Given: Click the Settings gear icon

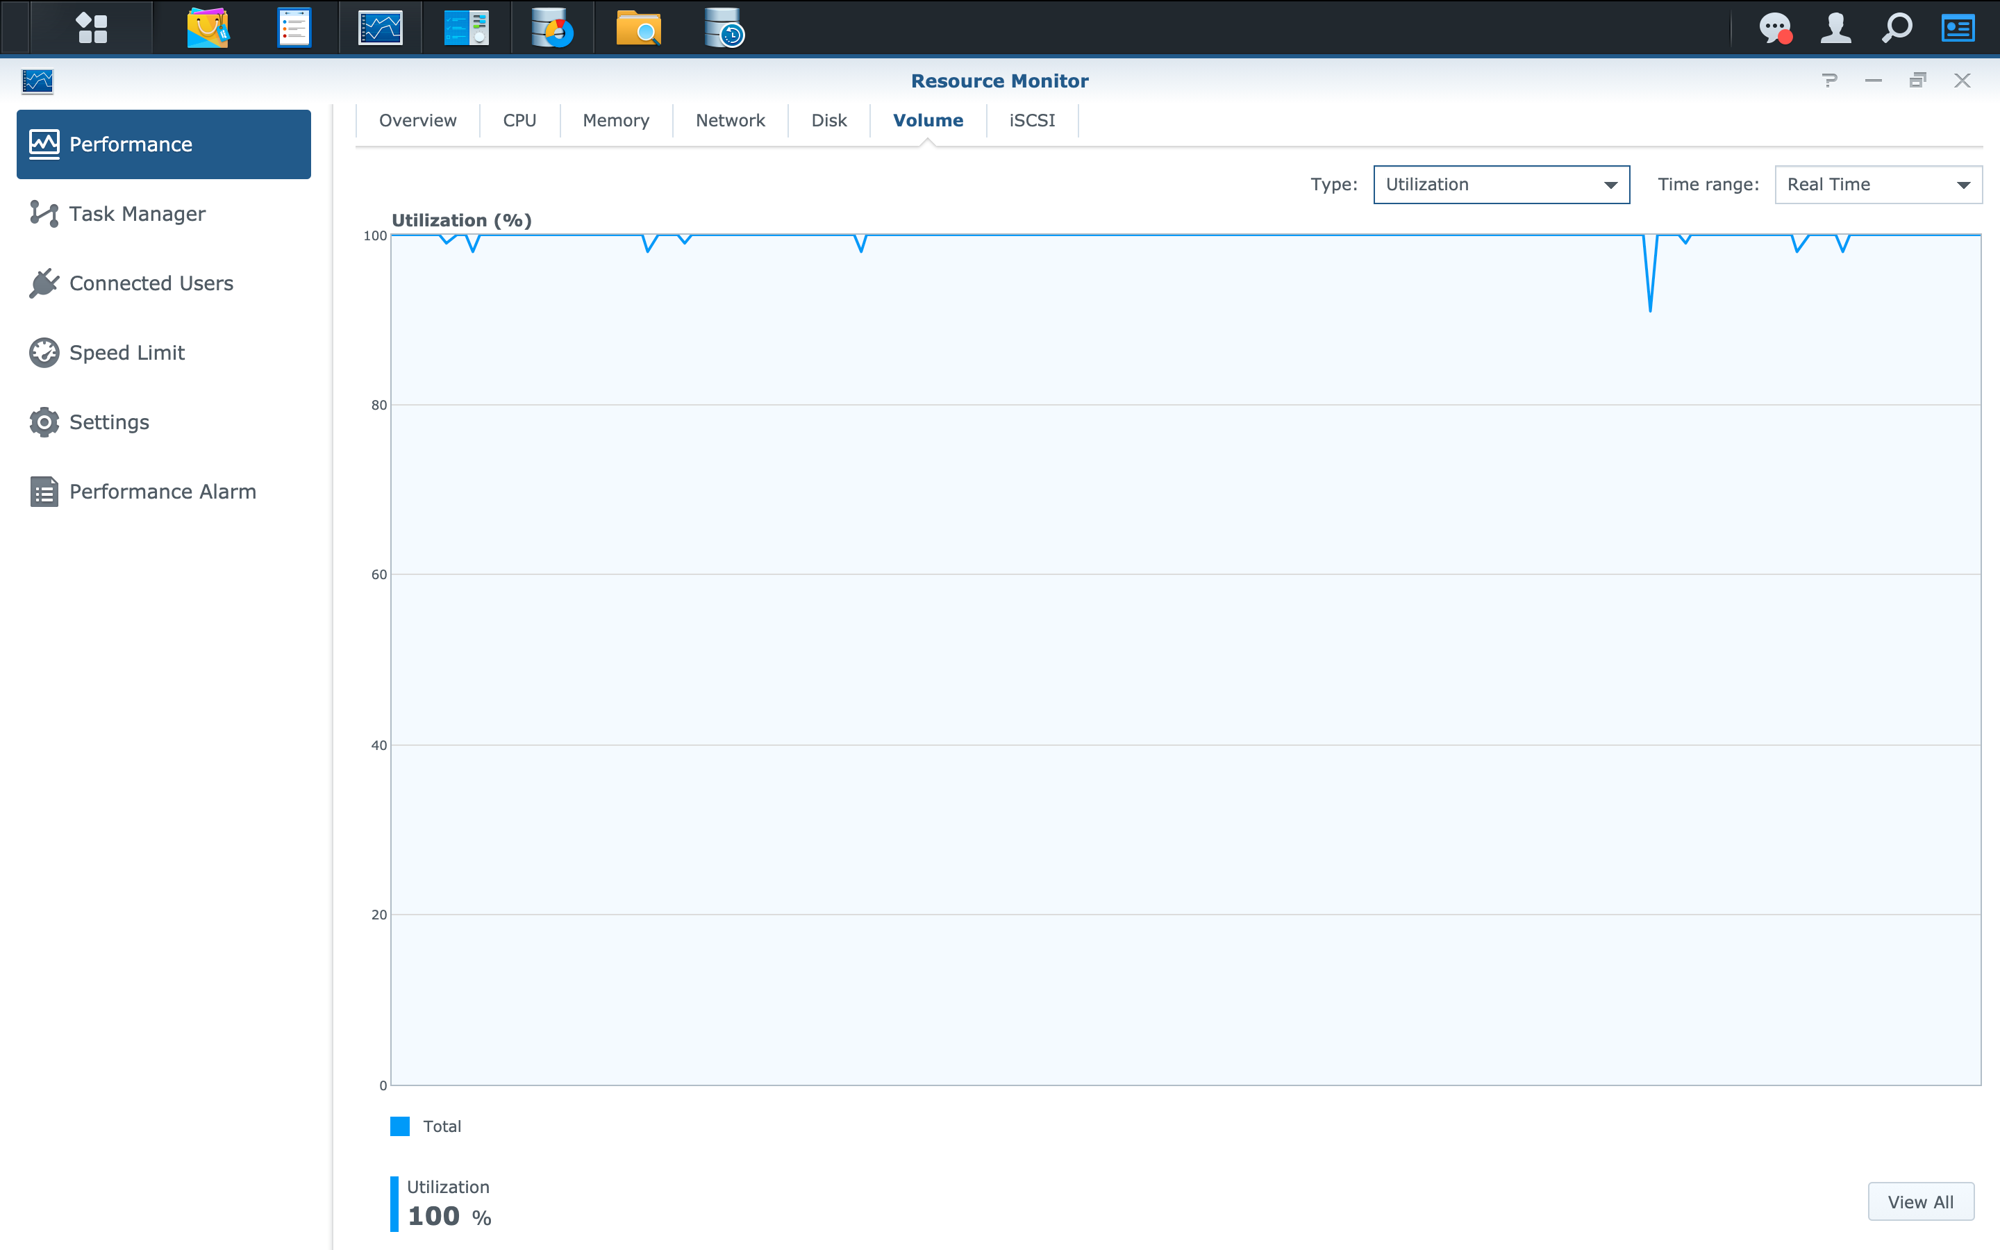Looking at the screenshot, I should [44, 422].
